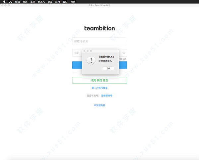Click OK in the version dialog
Screen dimensions: 199x160
108,68
